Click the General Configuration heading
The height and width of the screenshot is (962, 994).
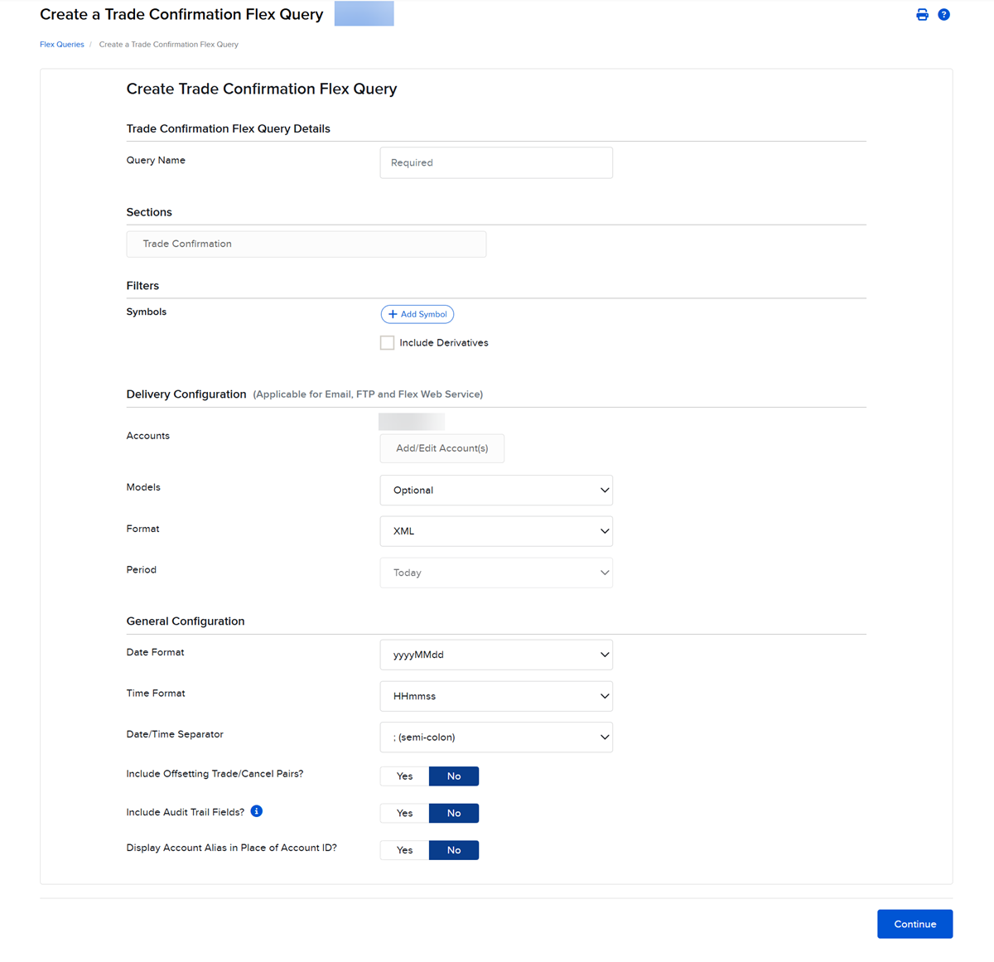(x=186, y=621)
